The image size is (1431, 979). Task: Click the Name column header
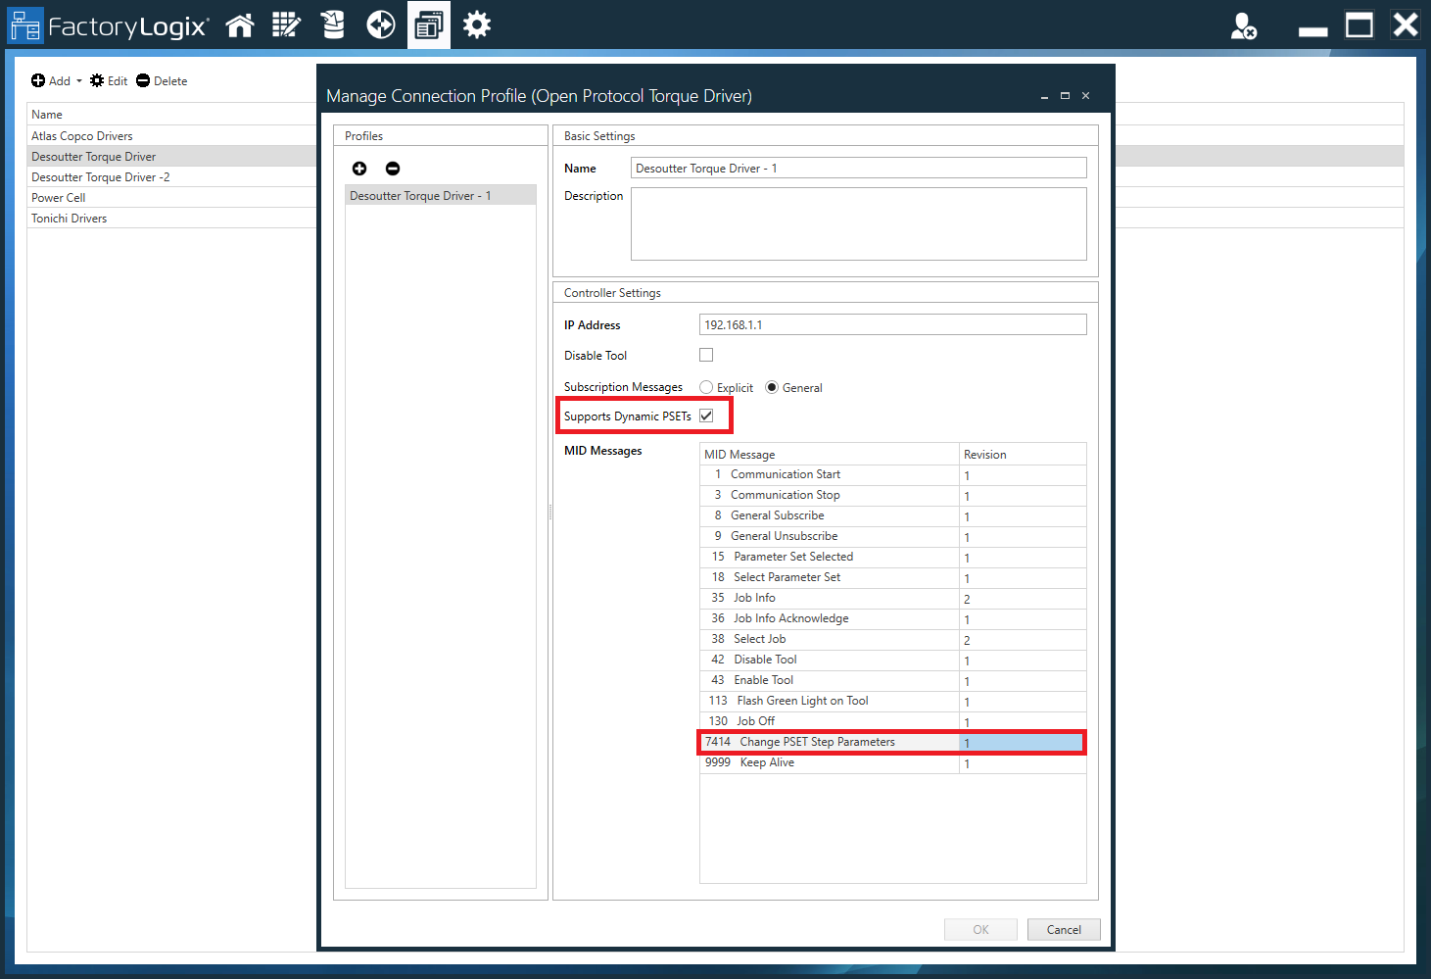tap(172, 115)
